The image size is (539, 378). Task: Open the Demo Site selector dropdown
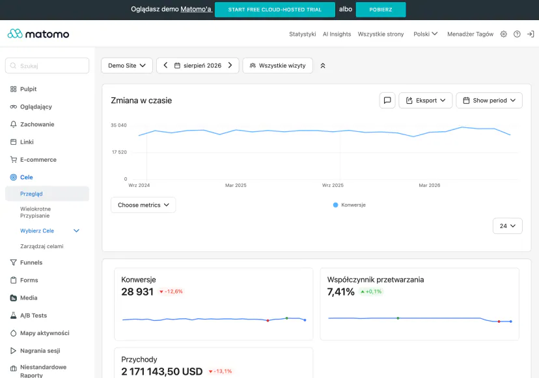point(127,66)
